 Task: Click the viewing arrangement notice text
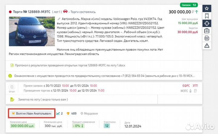click(104, 76)
